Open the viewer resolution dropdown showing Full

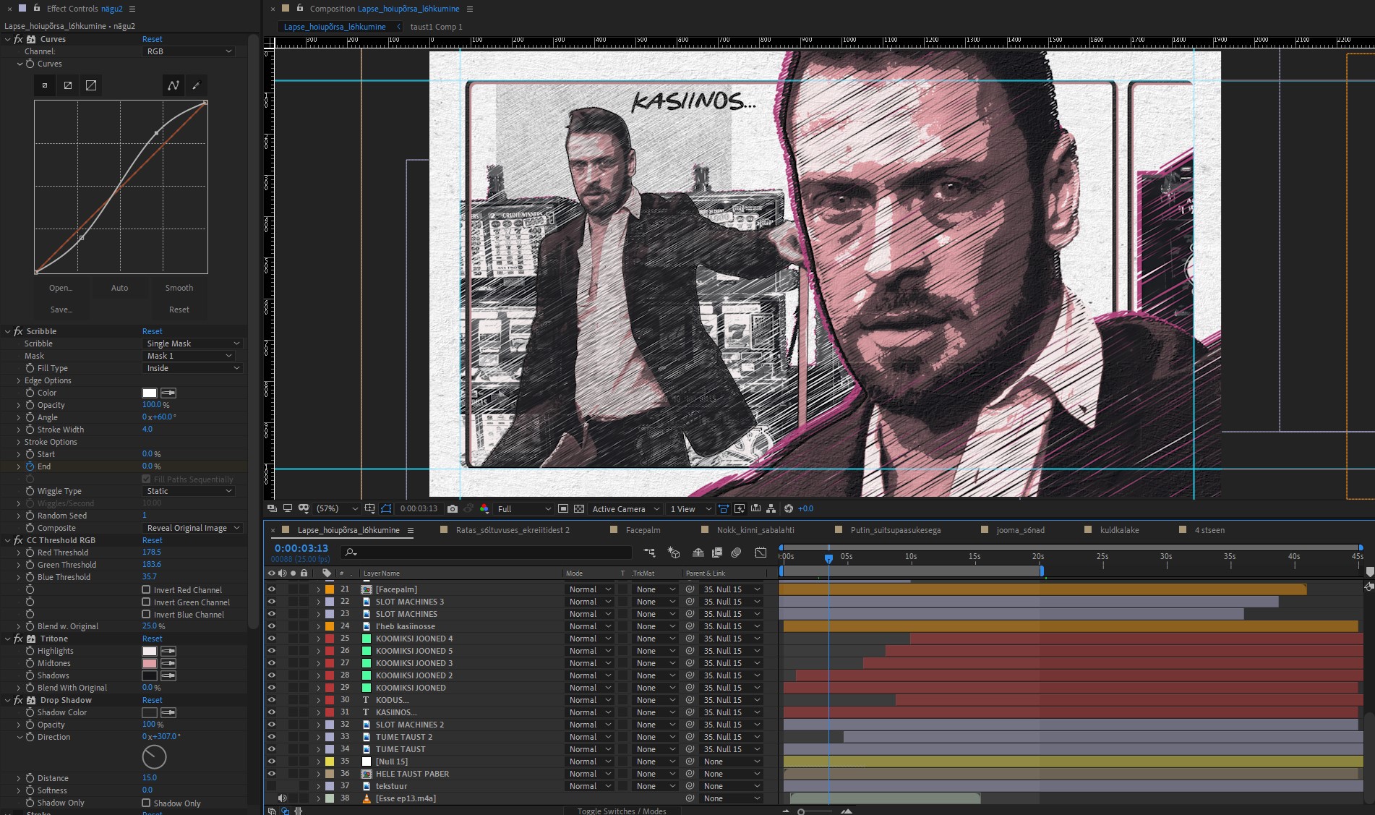[523, 508]
